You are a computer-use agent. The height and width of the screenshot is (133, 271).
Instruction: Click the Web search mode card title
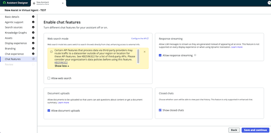(58, 39)
